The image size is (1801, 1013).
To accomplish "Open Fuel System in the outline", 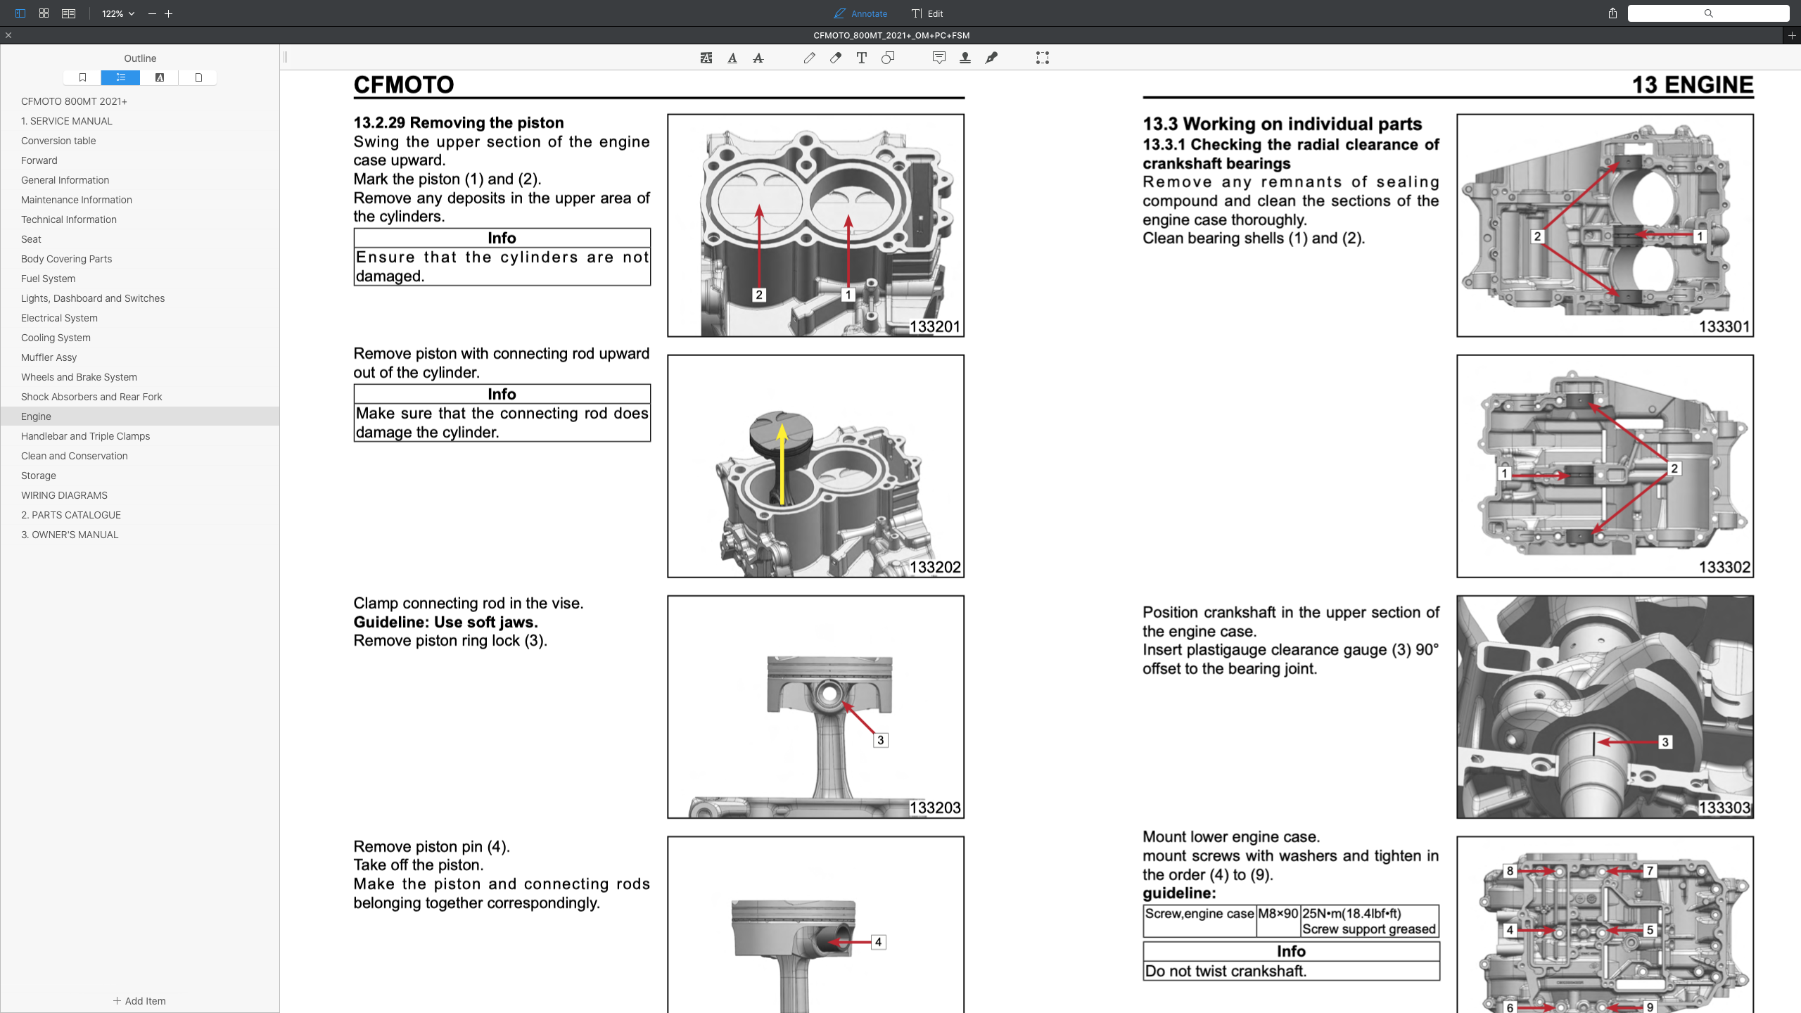I will 48,279.
